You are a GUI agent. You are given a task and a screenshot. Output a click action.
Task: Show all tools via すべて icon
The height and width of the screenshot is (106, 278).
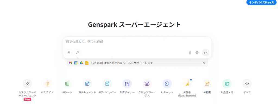247,83
